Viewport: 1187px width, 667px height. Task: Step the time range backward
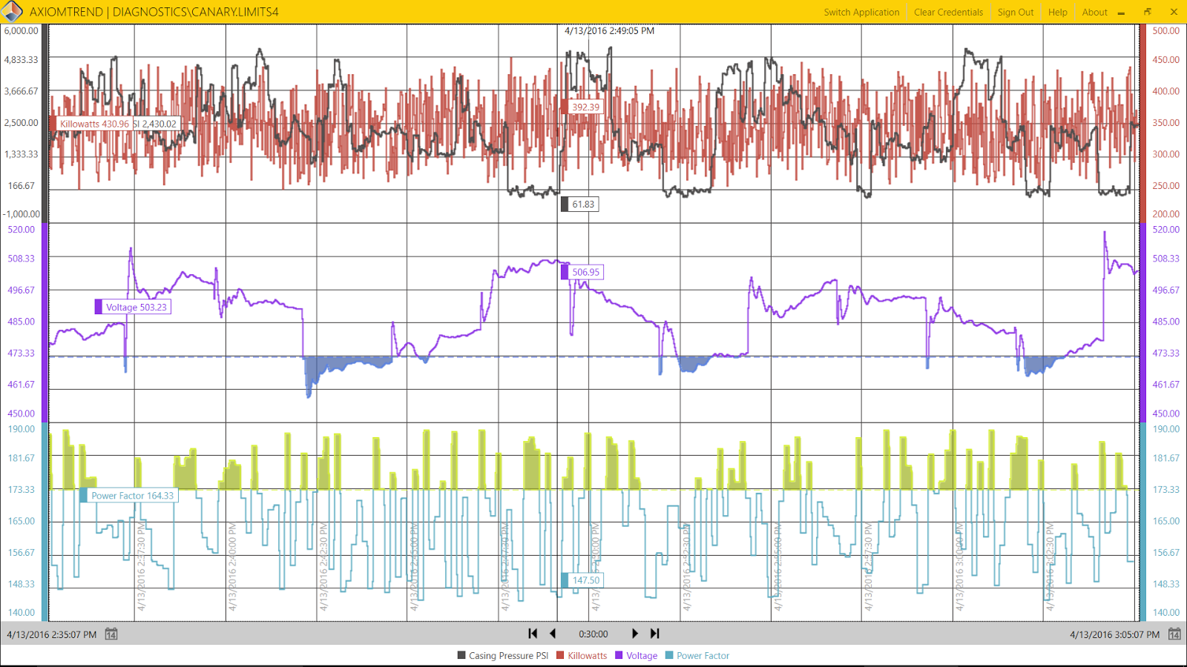pos(553,634)
